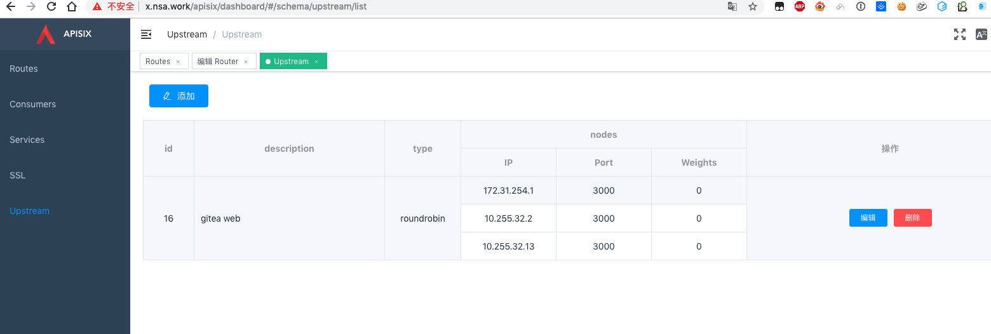The height and width of the screenshot is (334, 991).
Task: Click browser forward arrow
Action: 31,6
